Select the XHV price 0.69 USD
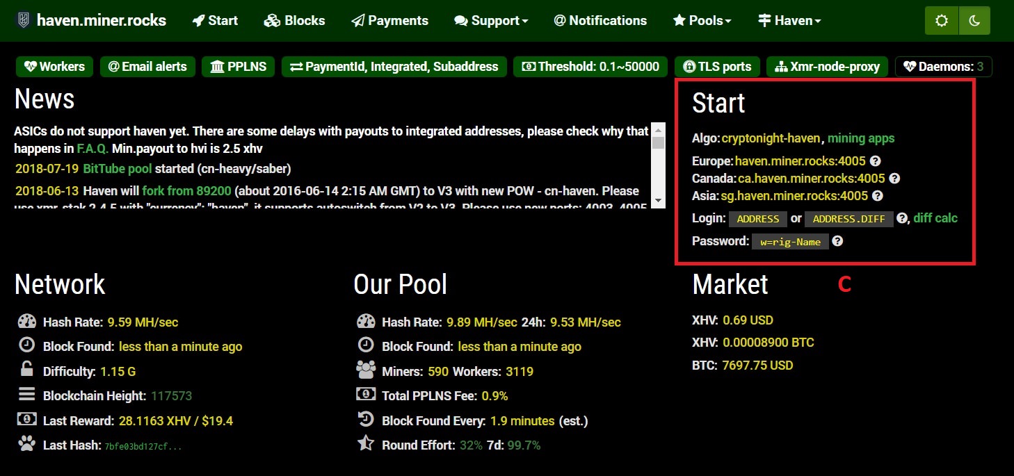Viewport: 1014px width, 476px height. 748,320
